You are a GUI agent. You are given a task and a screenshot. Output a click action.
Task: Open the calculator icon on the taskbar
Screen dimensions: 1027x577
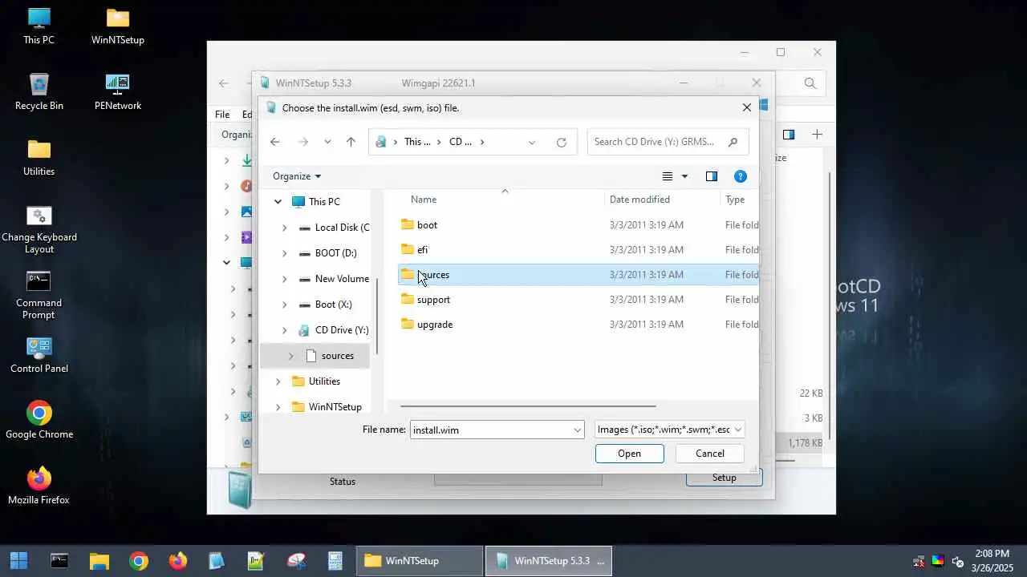tap(335, 561)
